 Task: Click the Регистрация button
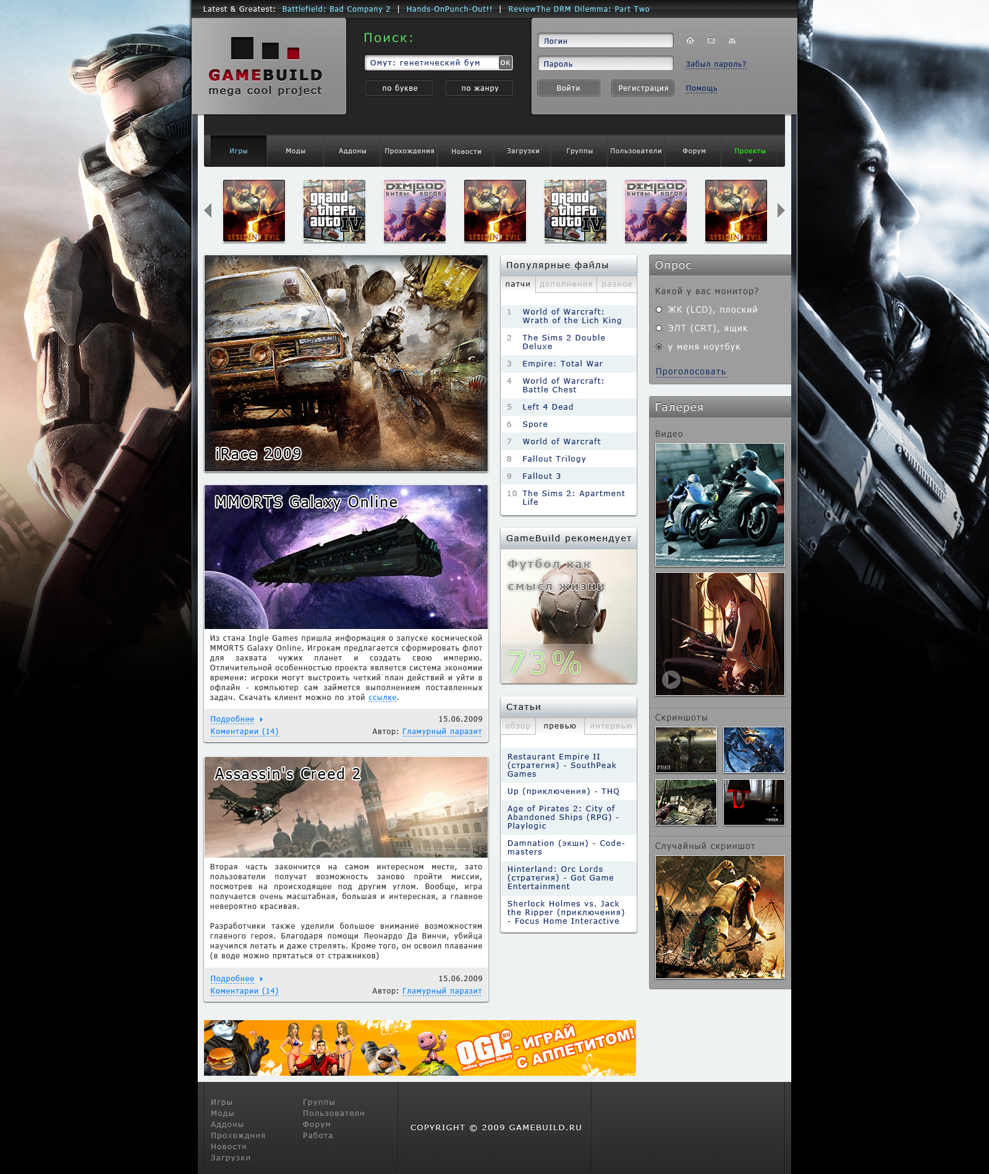tap(643, 88)
